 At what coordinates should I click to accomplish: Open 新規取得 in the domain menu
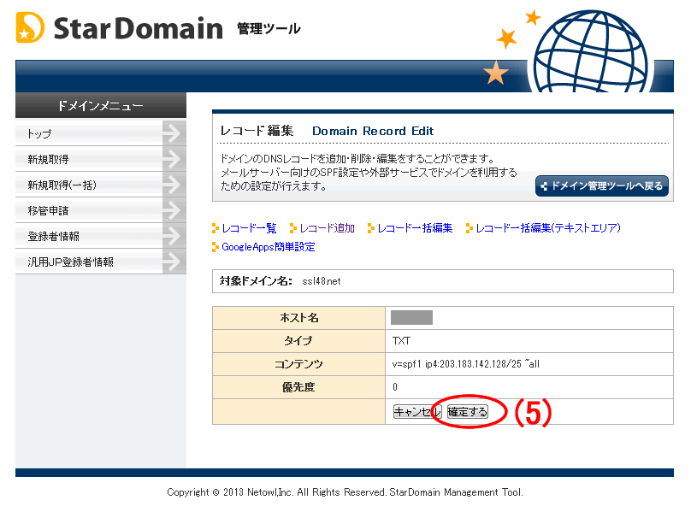coord(100,159)
